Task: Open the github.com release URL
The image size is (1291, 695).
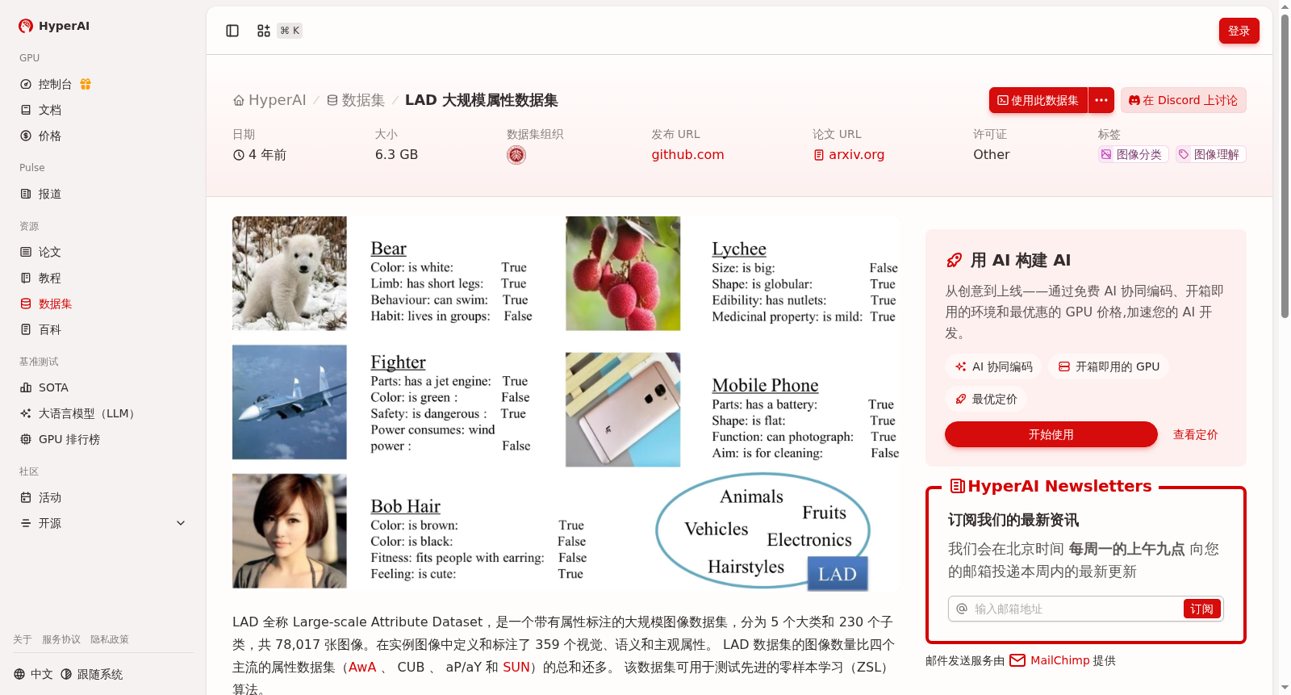Action: (688, 154)
